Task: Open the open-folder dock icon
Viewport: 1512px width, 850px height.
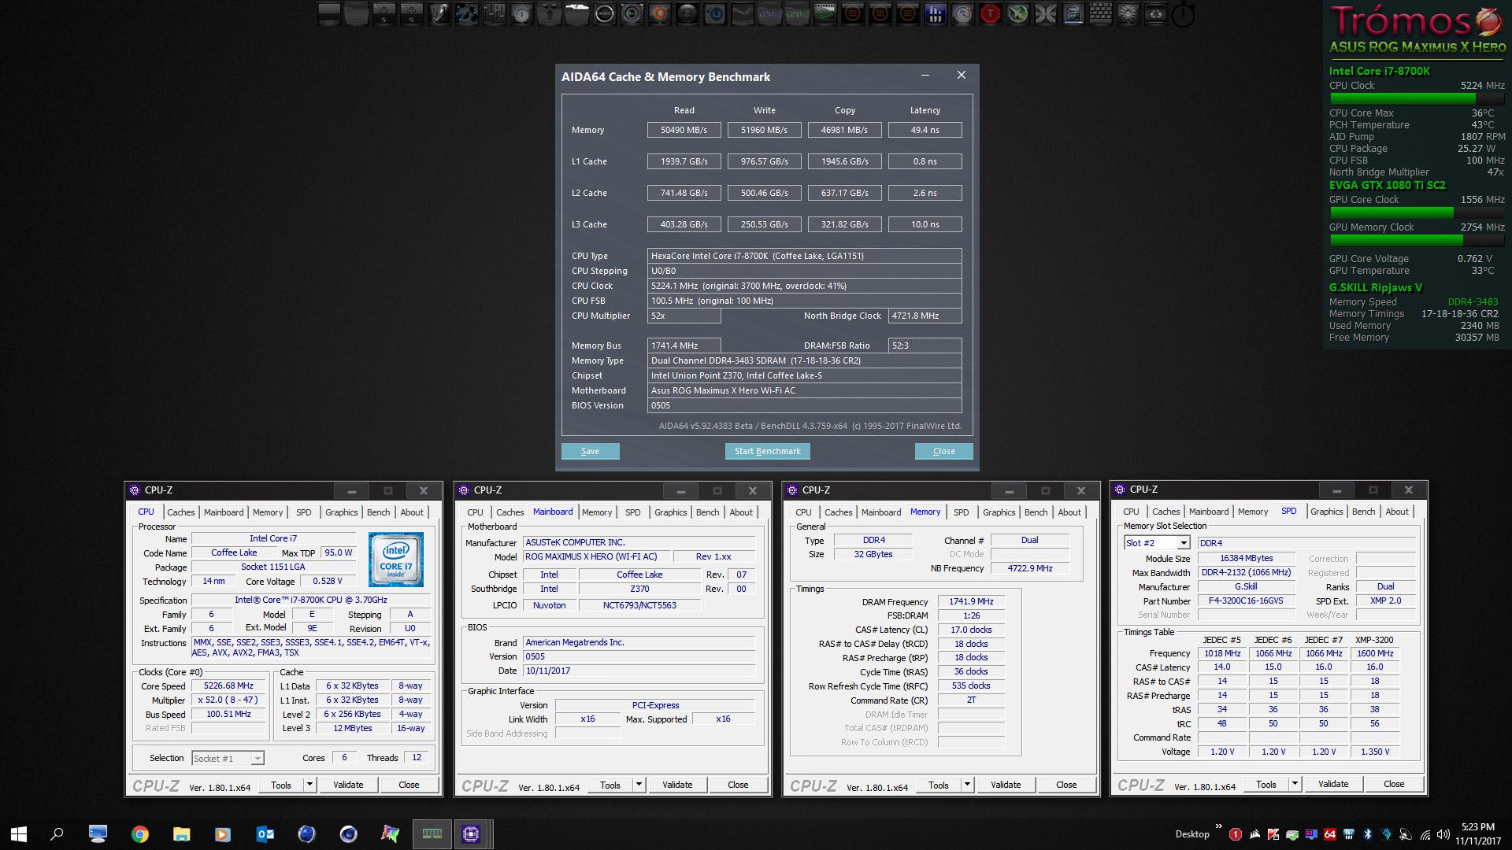Action: [x=576, y=14]
